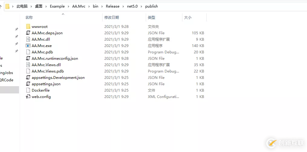
Task: Select the wwwroot folder icon
Action: pyautogui.click(x=28, y=26)
